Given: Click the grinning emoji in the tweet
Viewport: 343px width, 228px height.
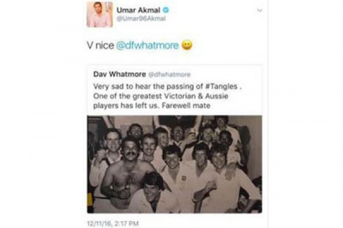Looking at the screenshot, I should [x=187, y=45].
